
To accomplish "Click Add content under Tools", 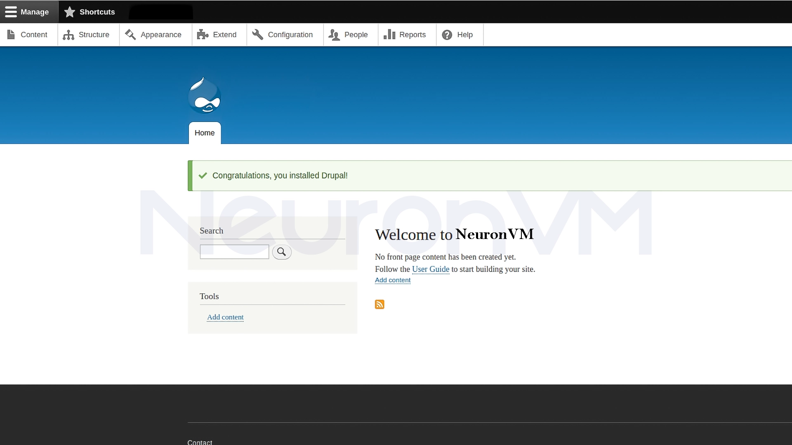I will click(225, 317).
